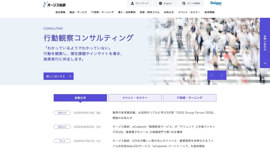Show the next hero slide

[222, 75]
